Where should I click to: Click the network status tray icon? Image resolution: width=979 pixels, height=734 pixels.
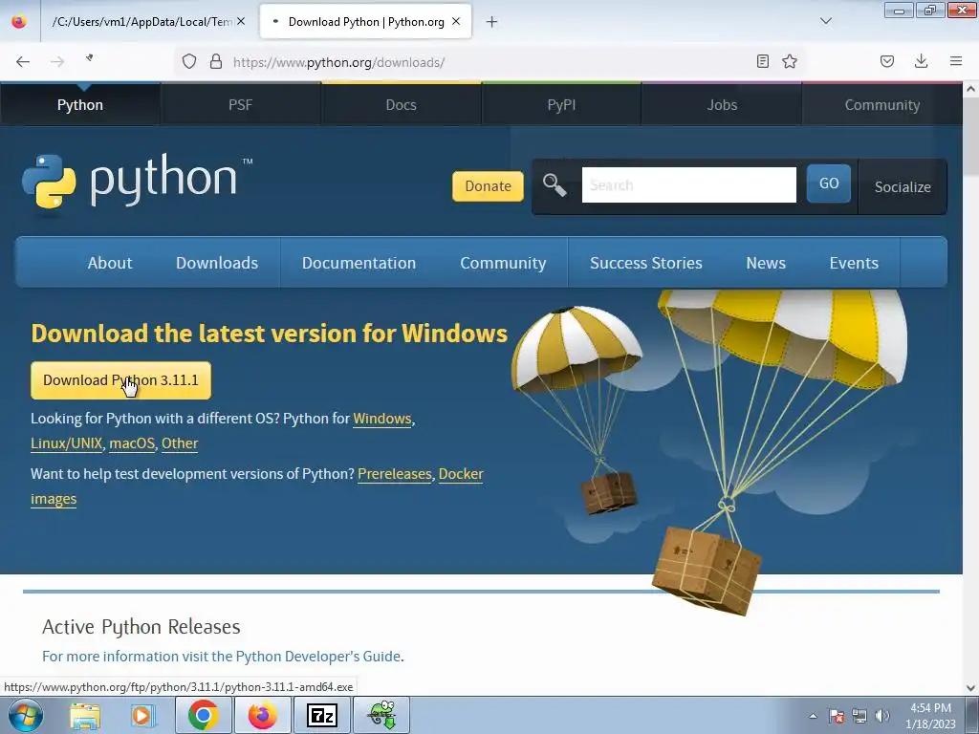pos(859,716)
